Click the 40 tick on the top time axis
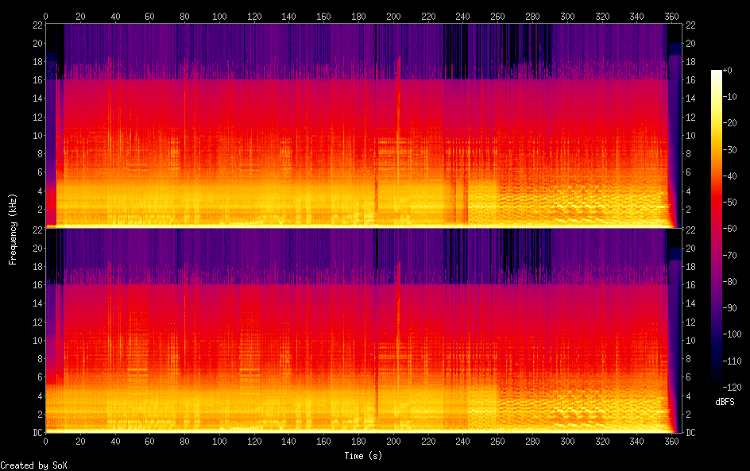Image resolution: width=750 pixels, height=471 pixels. 115,16
